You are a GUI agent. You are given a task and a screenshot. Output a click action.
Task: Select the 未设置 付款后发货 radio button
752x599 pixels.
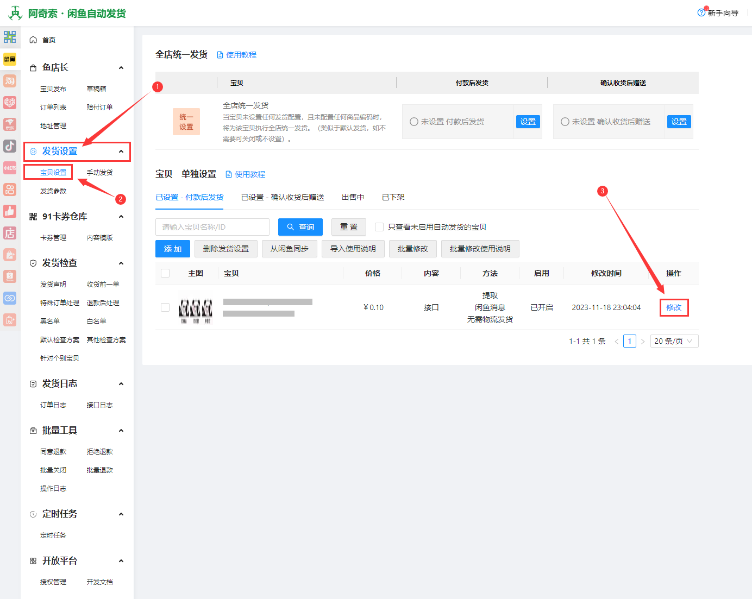[x=414, y=122]
